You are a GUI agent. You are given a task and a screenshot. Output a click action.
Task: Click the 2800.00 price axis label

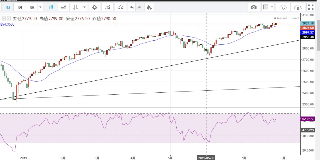pyautogui.click(x=308, y=48)
